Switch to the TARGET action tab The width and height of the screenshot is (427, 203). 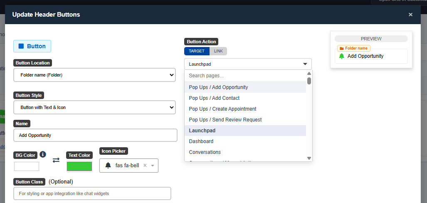(x=197, y=51)
